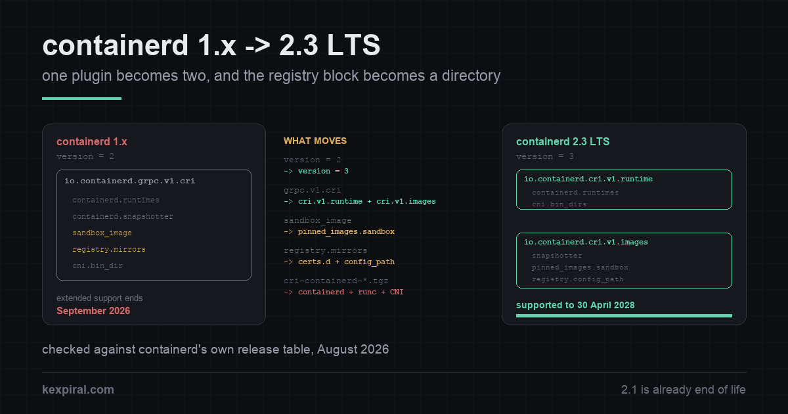Click 'version = 2' in the containerd 1.x card
This screenshot has width=788, height=414.
(x=85, y=156)
